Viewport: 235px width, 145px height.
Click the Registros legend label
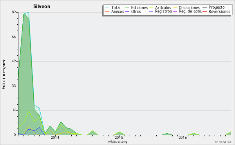tap(163, 11)
